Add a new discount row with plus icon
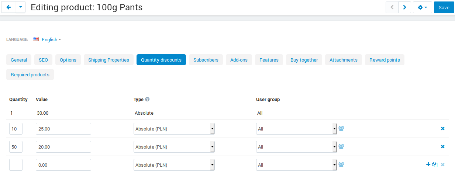Viewport: 455px width, 177px height. coord(428,164)
